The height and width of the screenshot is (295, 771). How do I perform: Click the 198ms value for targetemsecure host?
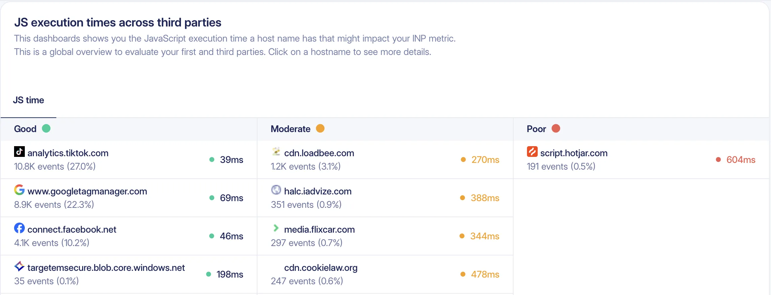230,275
